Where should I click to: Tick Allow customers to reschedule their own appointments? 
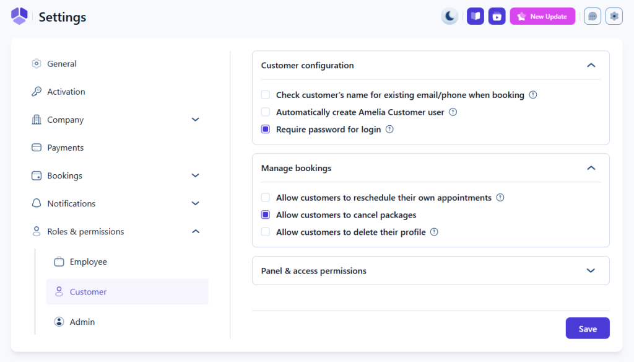click(x=266, y=198)
